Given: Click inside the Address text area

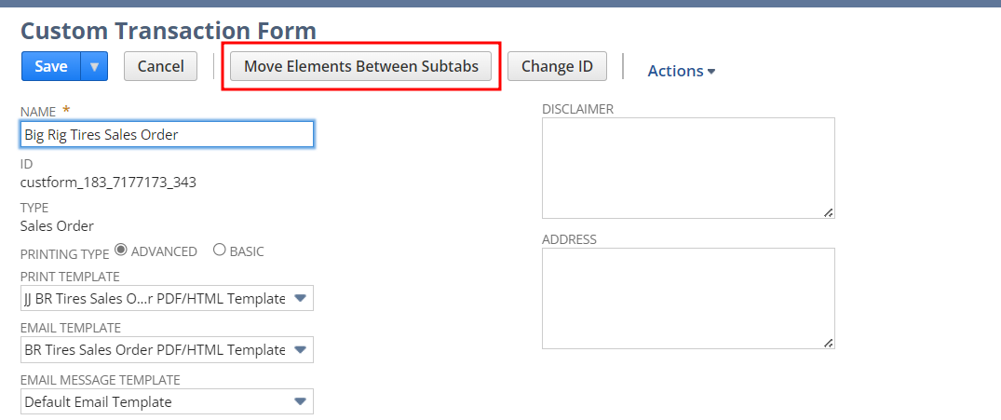Looking at the screenshot, I should (687, 298).
